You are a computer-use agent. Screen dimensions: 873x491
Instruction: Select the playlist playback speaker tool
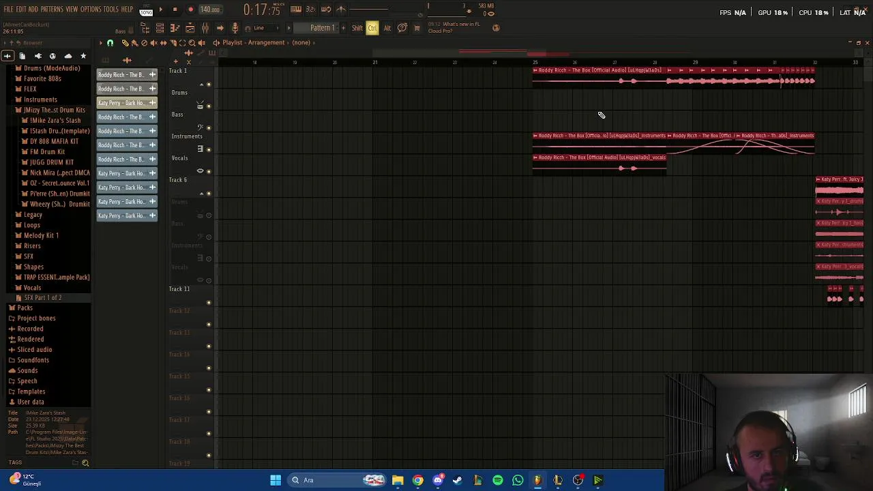click(x=201, y=43)
